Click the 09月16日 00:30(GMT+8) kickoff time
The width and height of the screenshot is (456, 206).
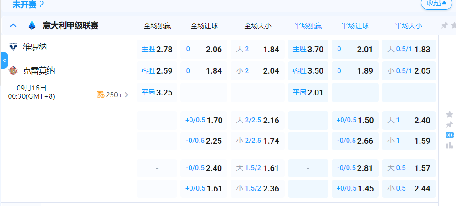click(31, 92)
